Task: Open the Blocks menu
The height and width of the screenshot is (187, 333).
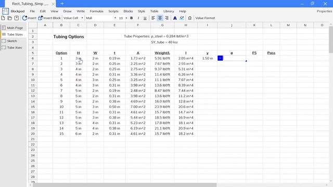Action: point(128,11)
